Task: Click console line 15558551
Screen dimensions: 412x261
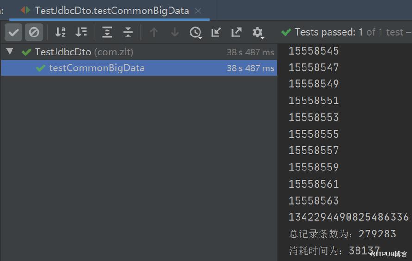Action: (x=314, y=101)
